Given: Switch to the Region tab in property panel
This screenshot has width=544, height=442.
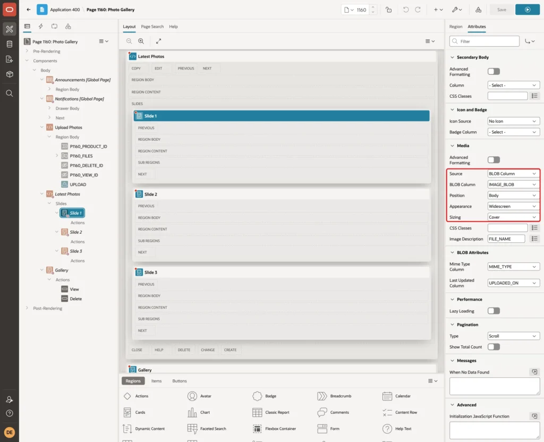Looking at the screenshot, I should point(455,27).
